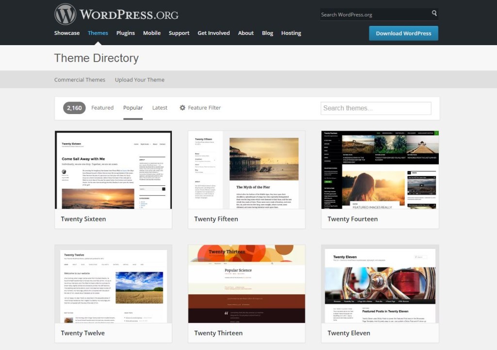Screen dimensions: 497x350
Task: Open the Commercial Themes link
Action: (x=80, y=80)
